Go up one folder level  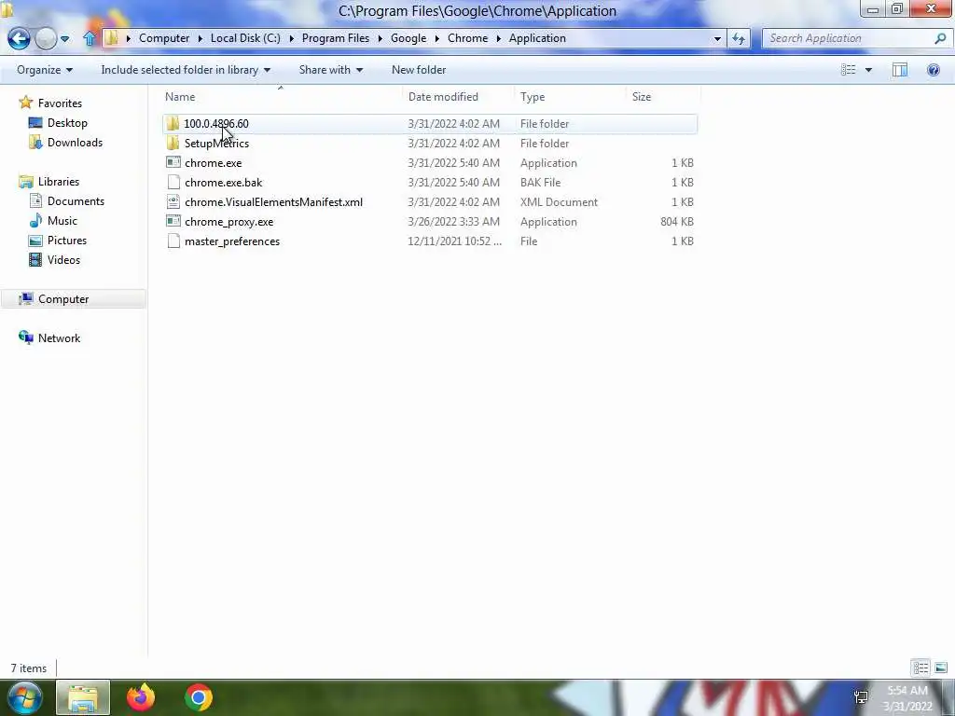[x=90, y=38]
